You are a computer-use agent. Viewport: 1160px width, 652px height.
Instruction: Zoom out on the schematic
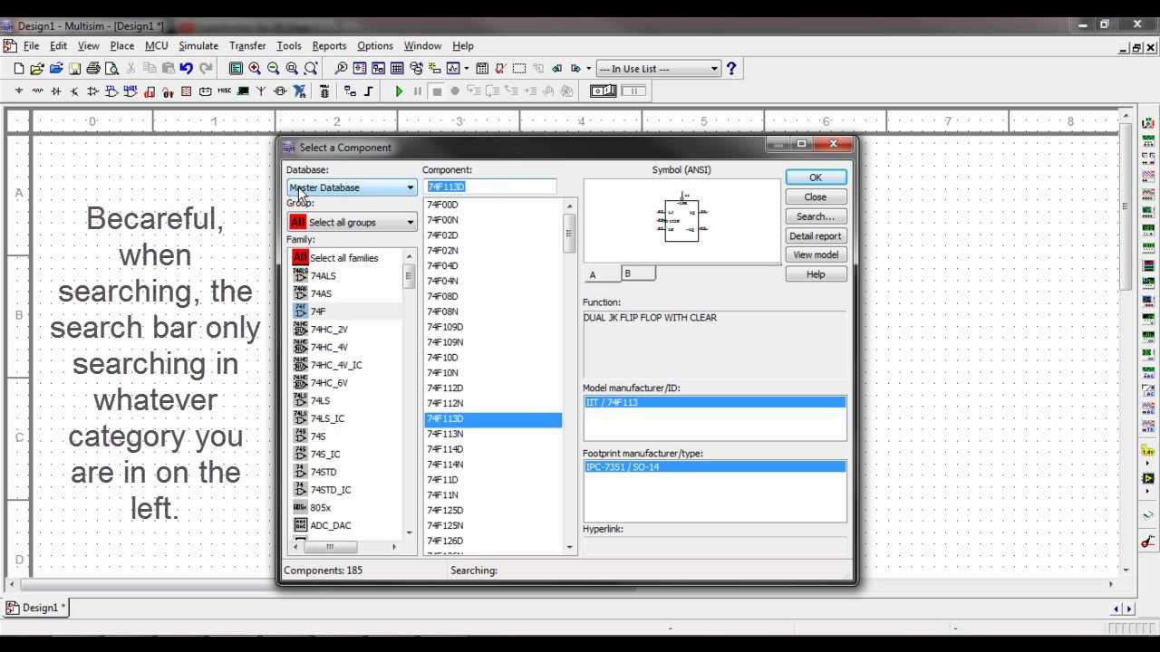tap(273, 69)
